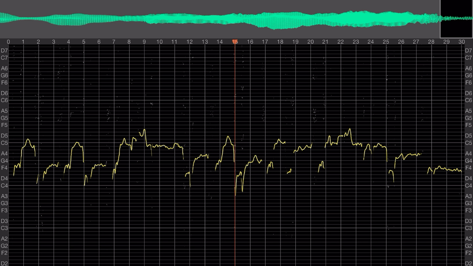473x266 pixels.
Task: Select the C6 note label on left axis
Action: (4, 100)
